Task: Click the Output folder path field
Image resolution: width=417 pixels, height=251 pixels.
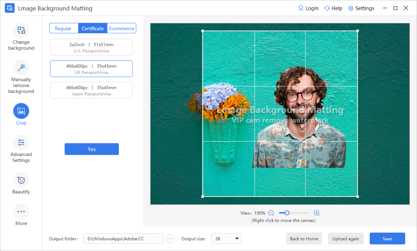Action: (123, 238)
